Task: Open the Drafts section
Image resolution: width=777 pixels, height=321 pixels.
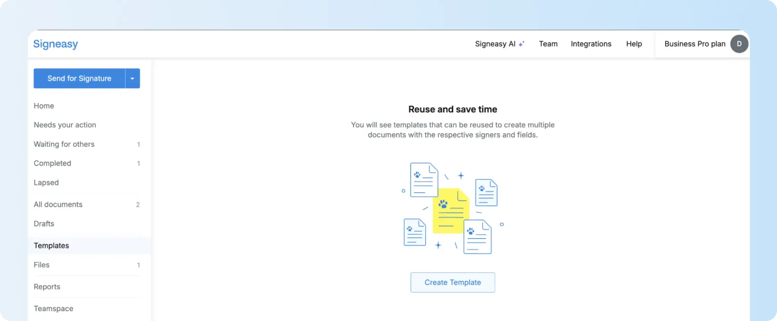Action: click(44, 224)
